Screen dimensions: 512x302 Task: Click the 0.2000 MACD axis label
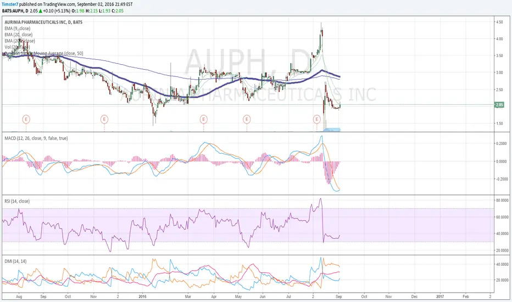coord(502,144)
